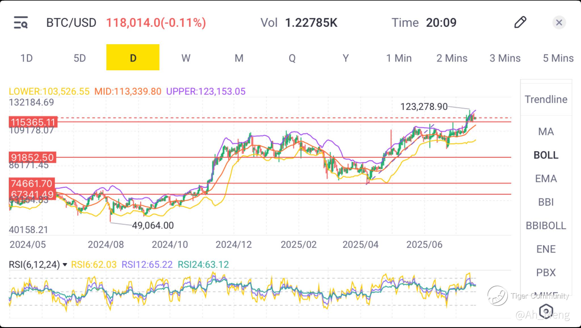Expand the RSI(6,12,24) indicator dropdown
This screenshot has height=328, width=581.
65,265
